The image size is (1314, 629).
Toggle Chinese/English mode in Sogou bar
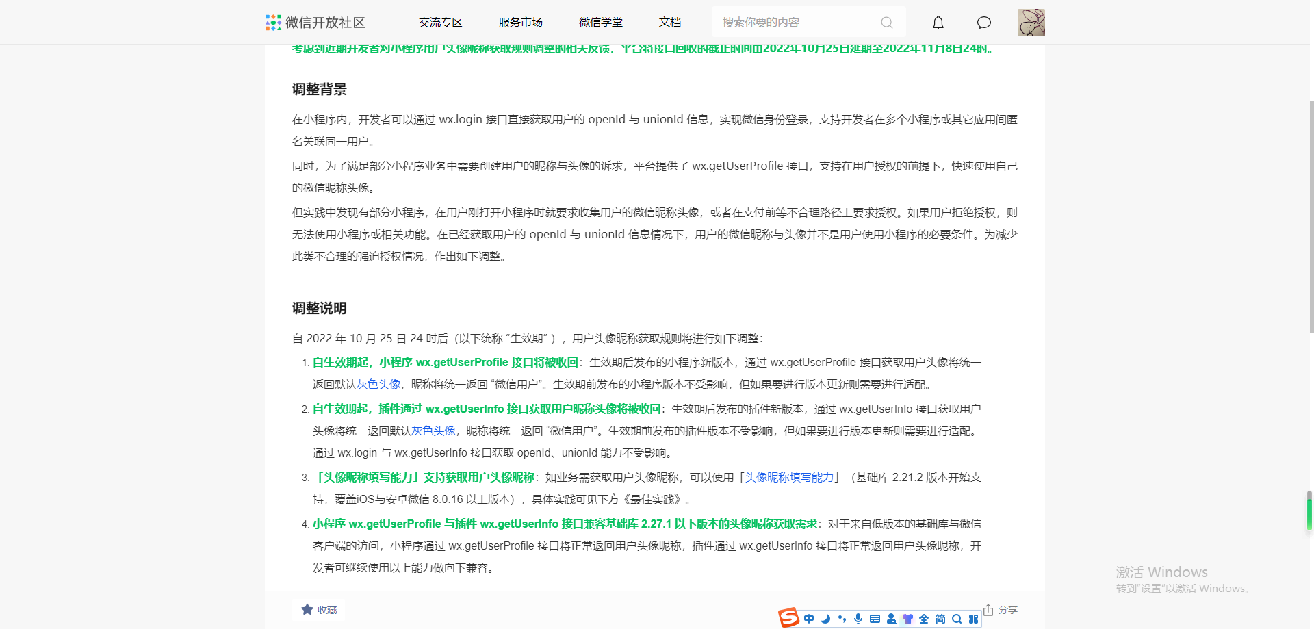click(809, 619)
